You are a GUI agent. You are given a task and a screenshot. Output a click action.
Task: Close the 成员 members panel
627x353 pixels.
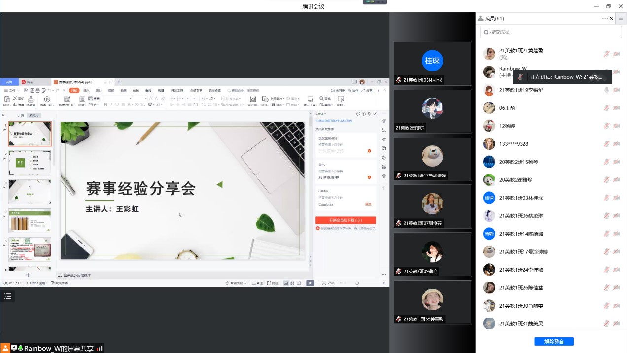pos(612,18)
